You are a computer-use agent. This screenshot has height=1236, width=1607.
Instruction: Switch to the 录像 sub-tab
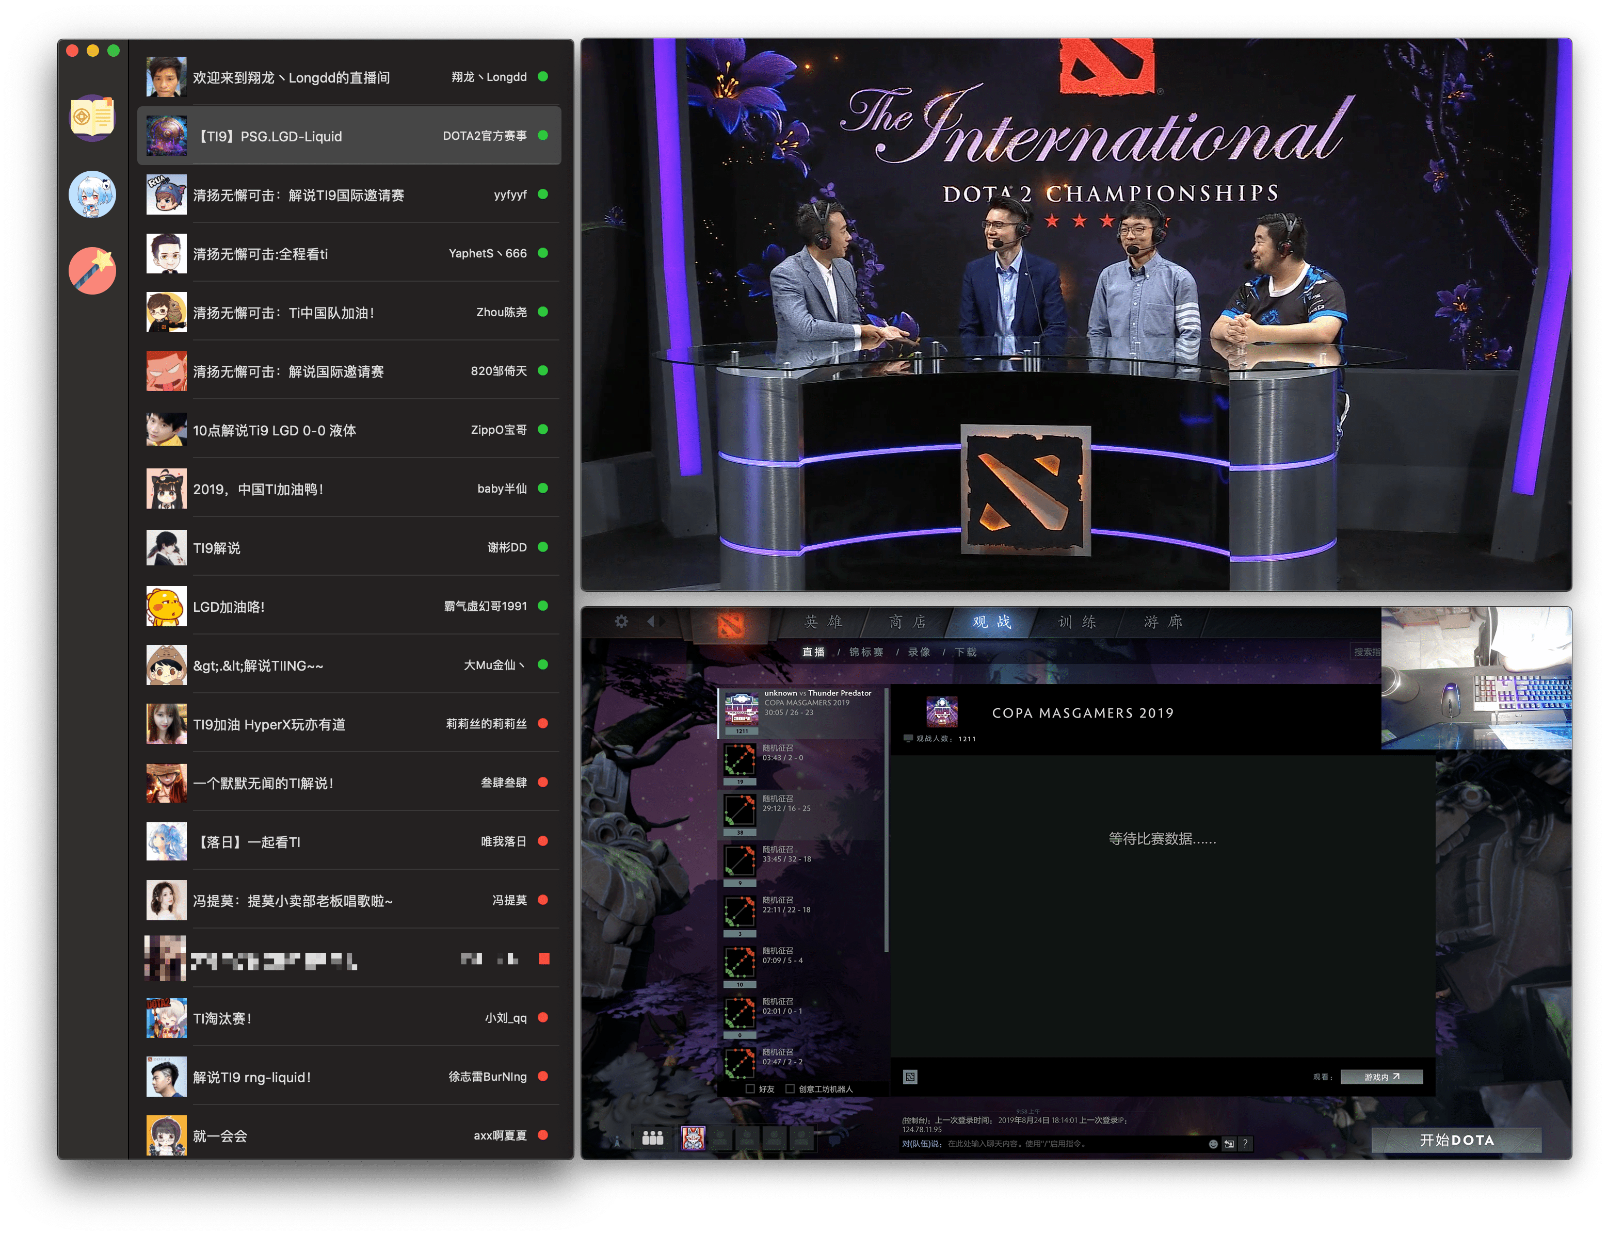(x=919, y=653)
